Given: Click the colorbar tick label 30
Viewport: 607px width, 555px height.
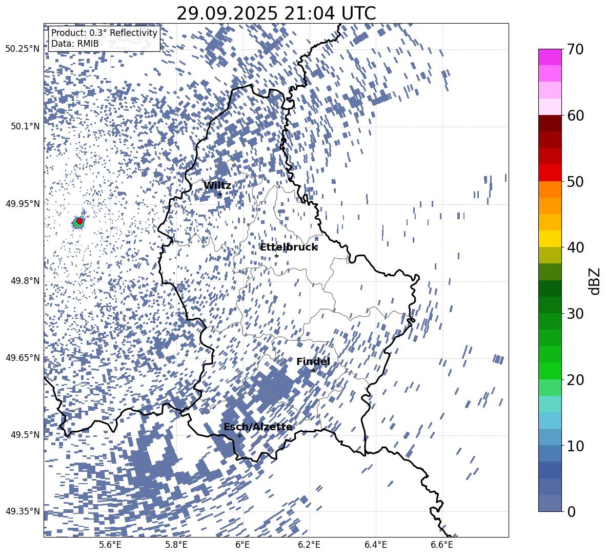Looking at the screenshot, I should point(575,314).
